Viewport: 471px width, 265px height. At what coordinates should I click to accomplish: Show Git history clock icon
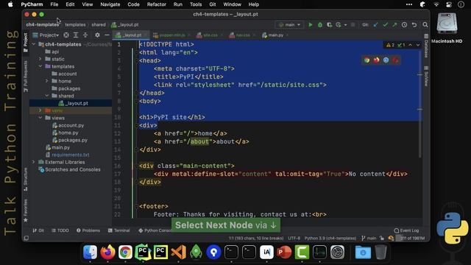(x=404, y=24)
